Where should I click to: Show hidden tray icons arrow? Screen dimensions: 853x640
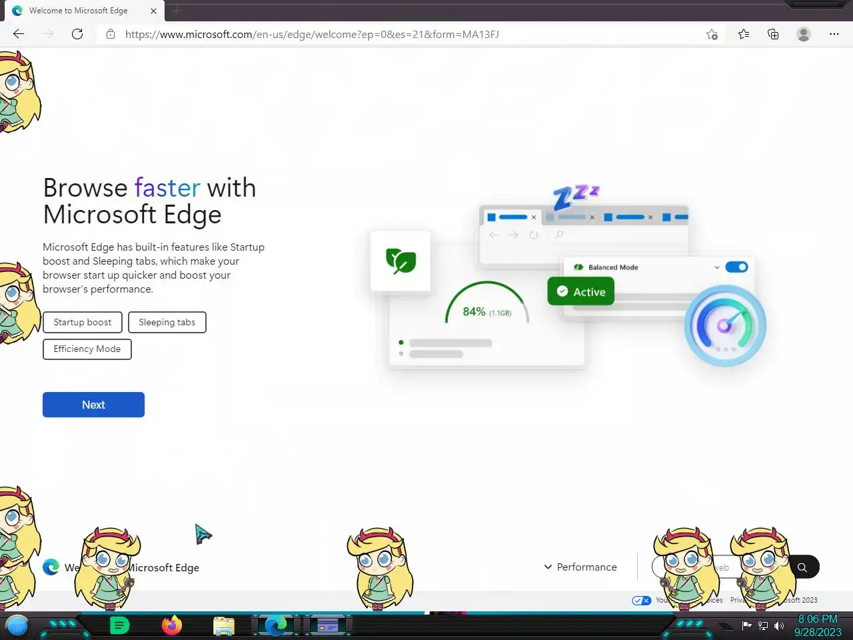coord(726,625)
